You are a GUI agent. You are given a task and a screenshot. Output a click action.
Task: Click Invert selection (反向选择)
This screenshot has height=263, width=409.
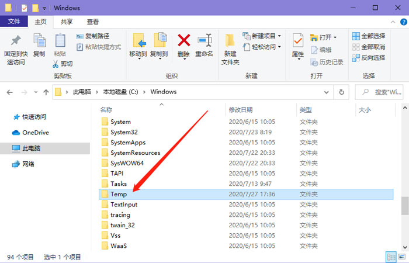click(x=368, y=57)
